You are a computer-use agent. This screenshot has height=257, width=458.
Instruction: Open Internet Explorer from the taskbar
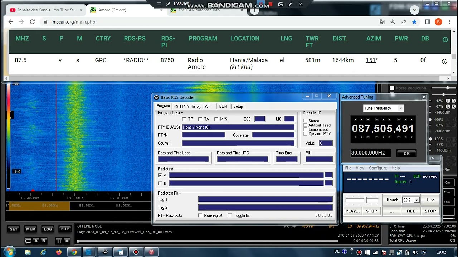coord(43,252)
